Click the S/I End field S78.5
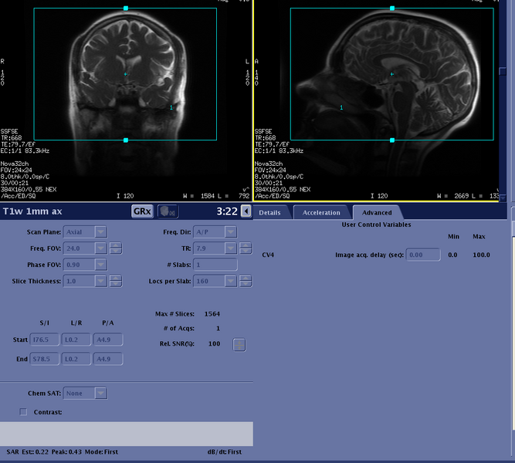 [x=44, y=359]
